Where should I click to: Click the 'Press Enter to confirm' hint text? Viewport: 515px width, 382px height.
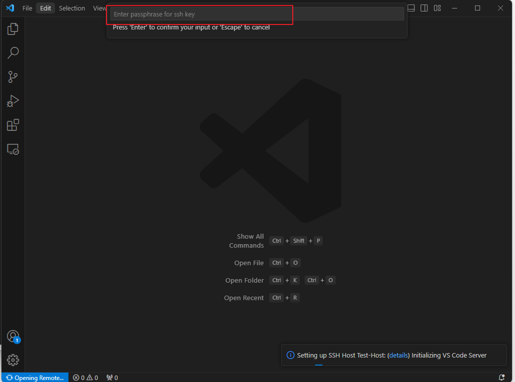[191, 27]
